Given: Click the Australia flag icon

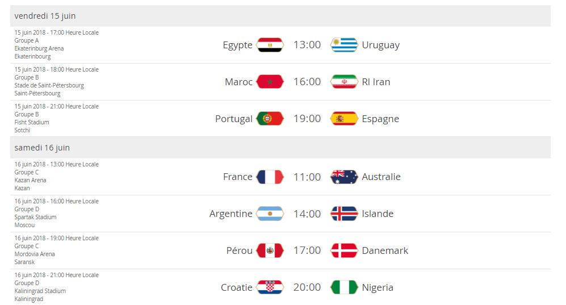Looking at the screenshot, I should [344, 177].
